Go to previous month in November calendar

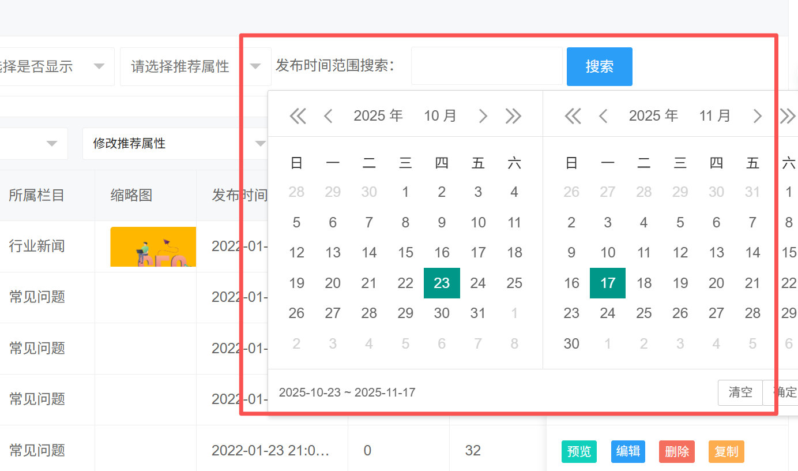coord(603,116)
